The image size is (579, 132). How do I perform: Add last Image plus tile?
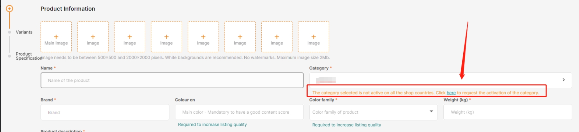click(313, 37)
